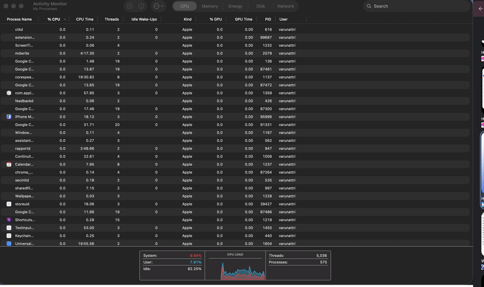Select the mdwrite process row

(235, 53)
